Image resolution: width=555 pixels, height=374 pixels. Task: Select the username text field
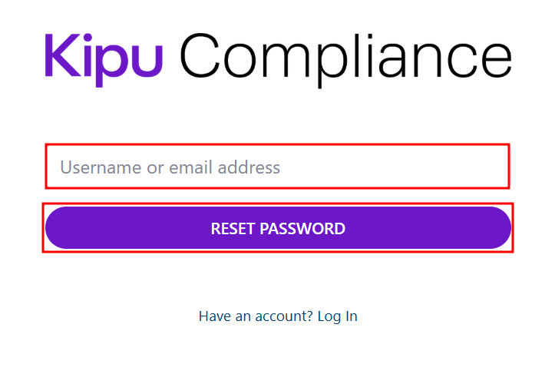click(x=277, y=167)
